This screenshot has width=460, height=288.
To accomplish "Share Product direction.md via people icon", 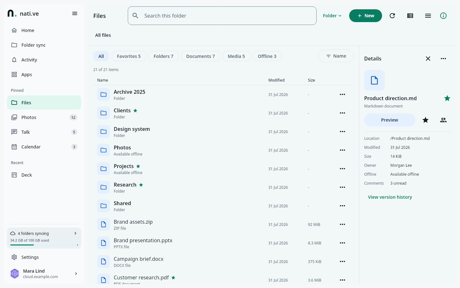I will click(443, 120).
